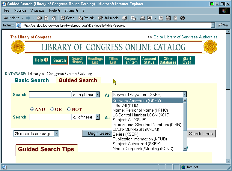Open the Modifica menu
232x171 pixels.
click(20, 10)
